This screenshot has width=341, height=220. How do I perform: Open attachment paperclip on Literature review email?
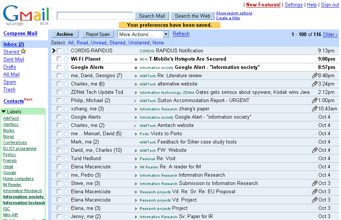tap(315, 75)
